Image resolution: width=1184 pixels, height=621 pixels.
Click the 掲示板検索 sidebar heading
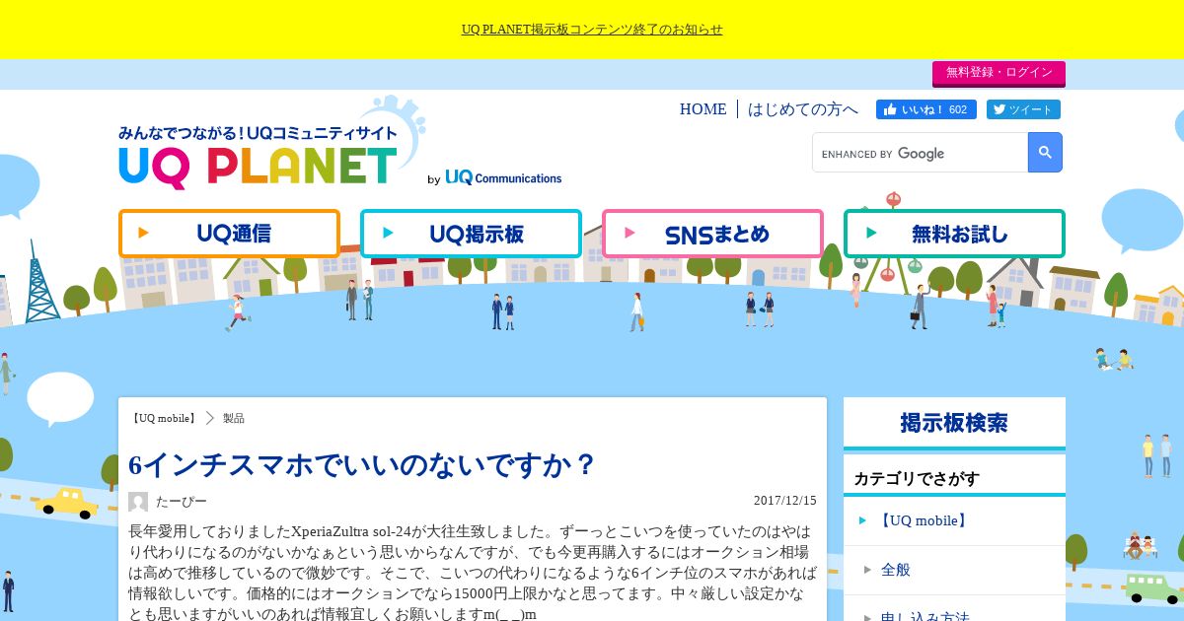pos(954,423)
